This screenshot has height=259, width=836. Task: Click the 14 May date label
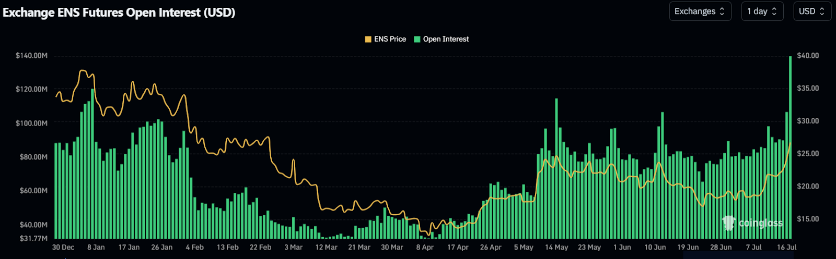(x=557, y=248)
